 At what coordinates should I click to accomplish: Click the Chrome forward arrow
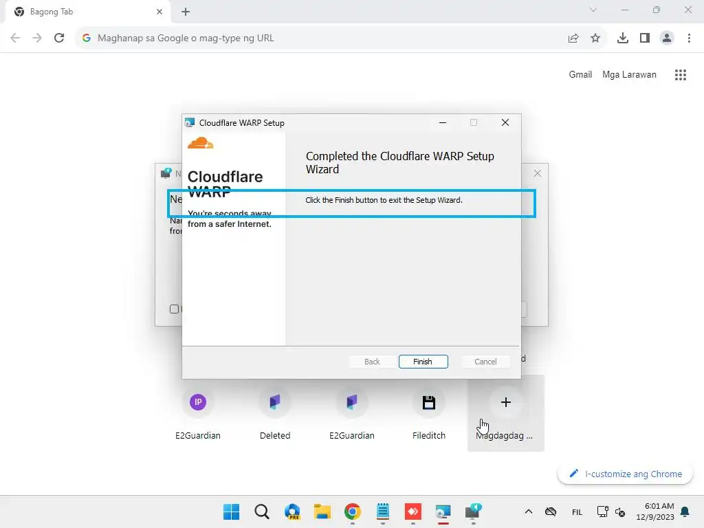37,38
